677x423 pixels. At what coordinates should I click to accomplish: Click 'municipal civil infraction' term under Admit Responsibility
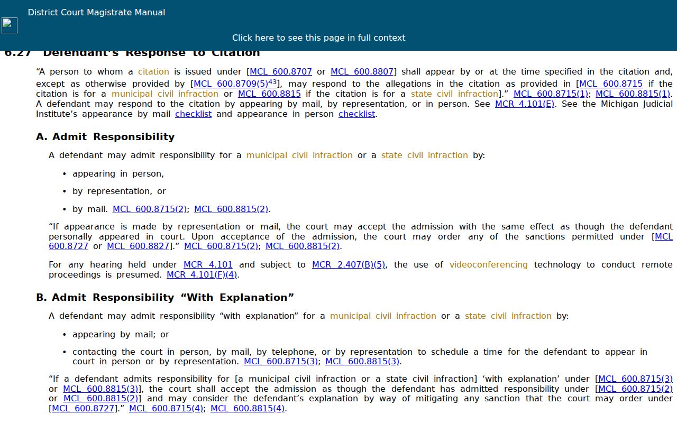coord(299,155)
